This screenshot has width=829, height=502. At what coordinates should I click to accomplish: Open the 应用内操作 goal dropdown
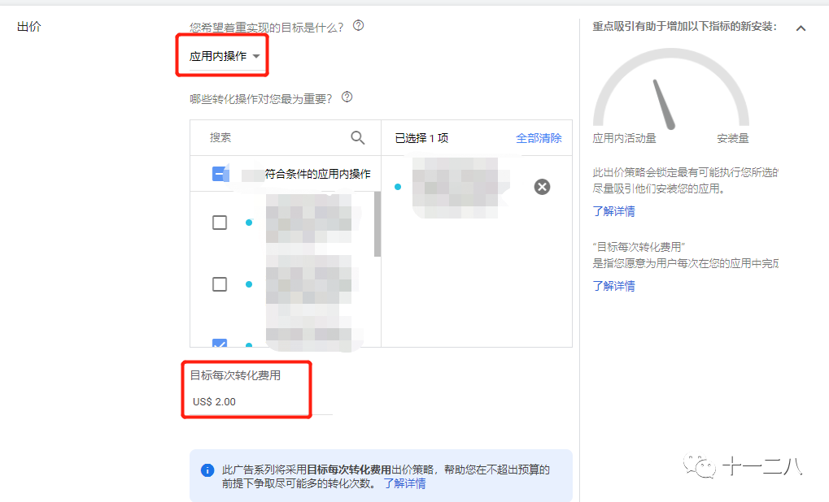point(221,54)
